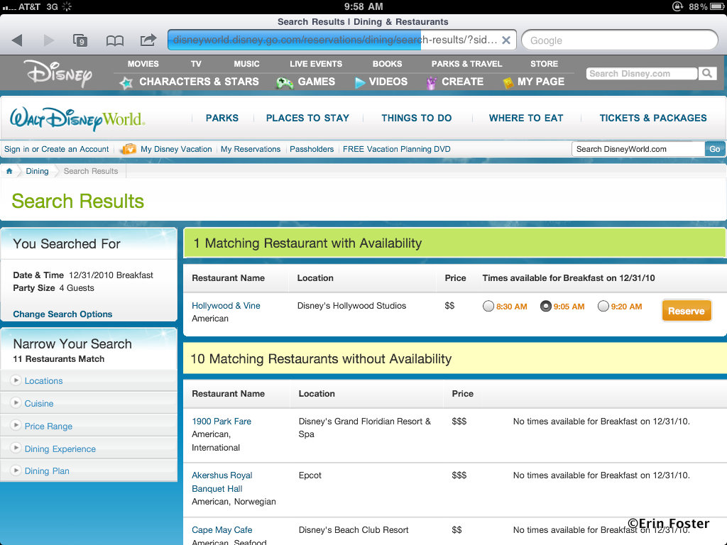Clear the URL with the X icon
This screenshot has width=727, height=545.
coord(505,40)
